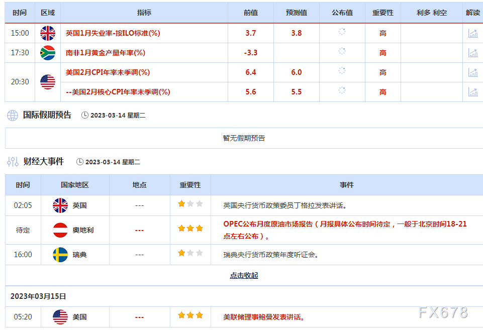Viewport: 483px width, 330px height.
Task: Click the clock icon next to 财经大事件 date
Action: [79, 161]
